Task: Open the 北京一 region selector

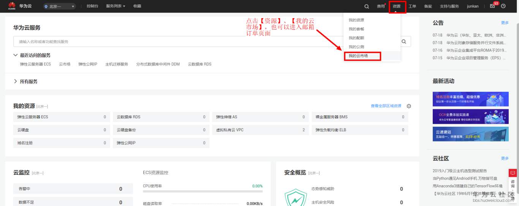Action: click(59, 6)
